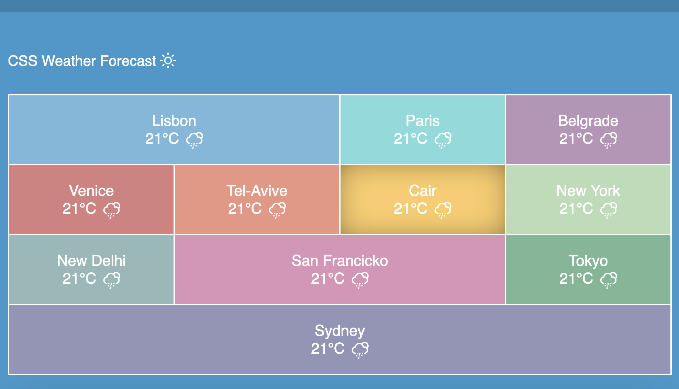
Task: Click the sun icon beside CSS Weather Forecast
Action: click(168, 61)
